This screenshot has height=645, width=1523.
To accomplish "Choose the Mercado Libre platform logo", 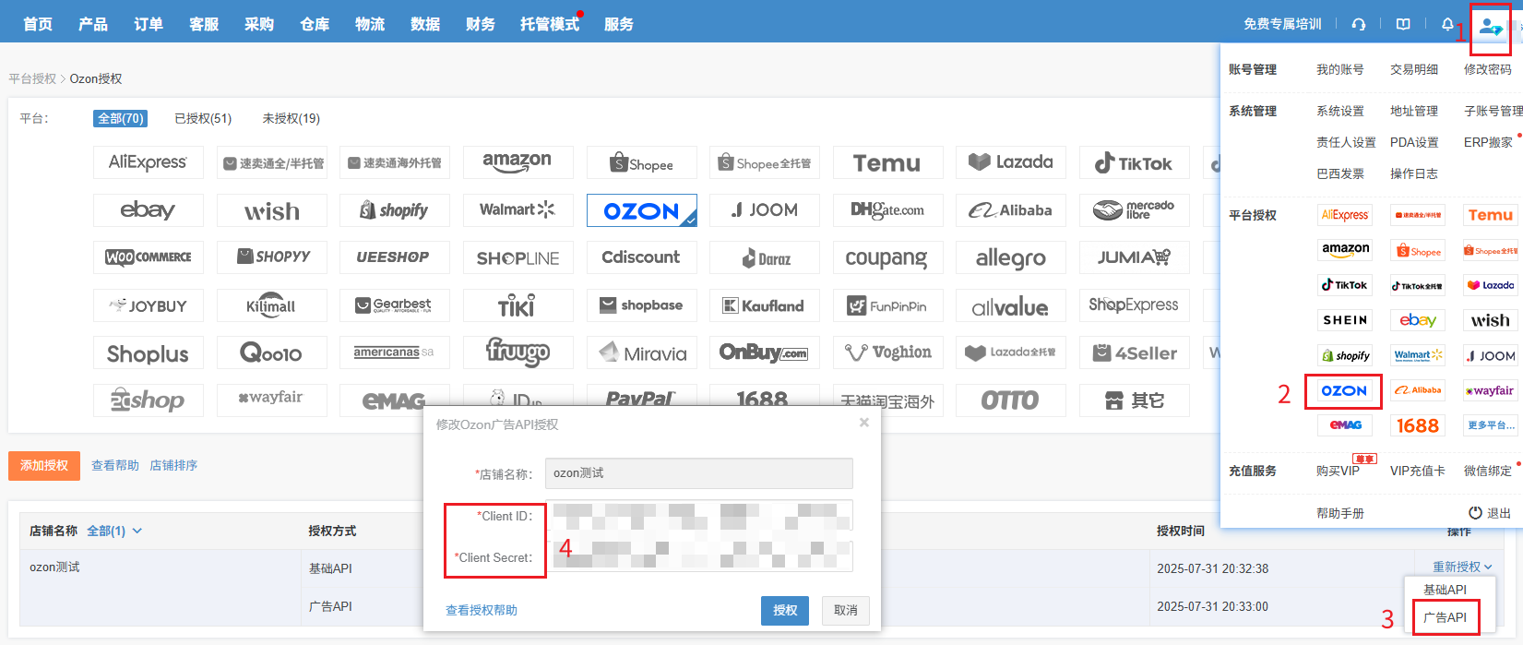I will click(1135, 210).
